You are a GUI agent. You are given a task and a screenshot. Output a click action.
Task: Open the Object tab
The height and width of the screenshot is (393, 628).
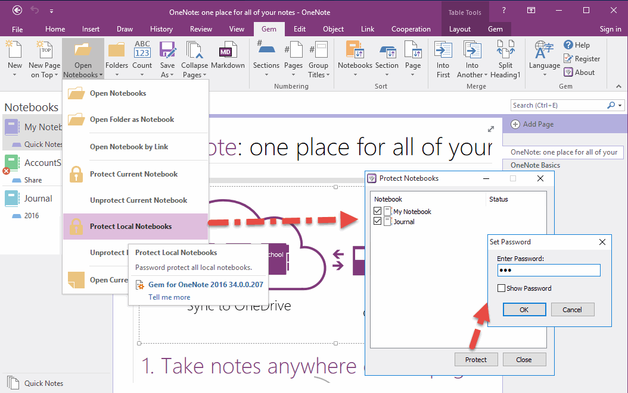point(333,29)
